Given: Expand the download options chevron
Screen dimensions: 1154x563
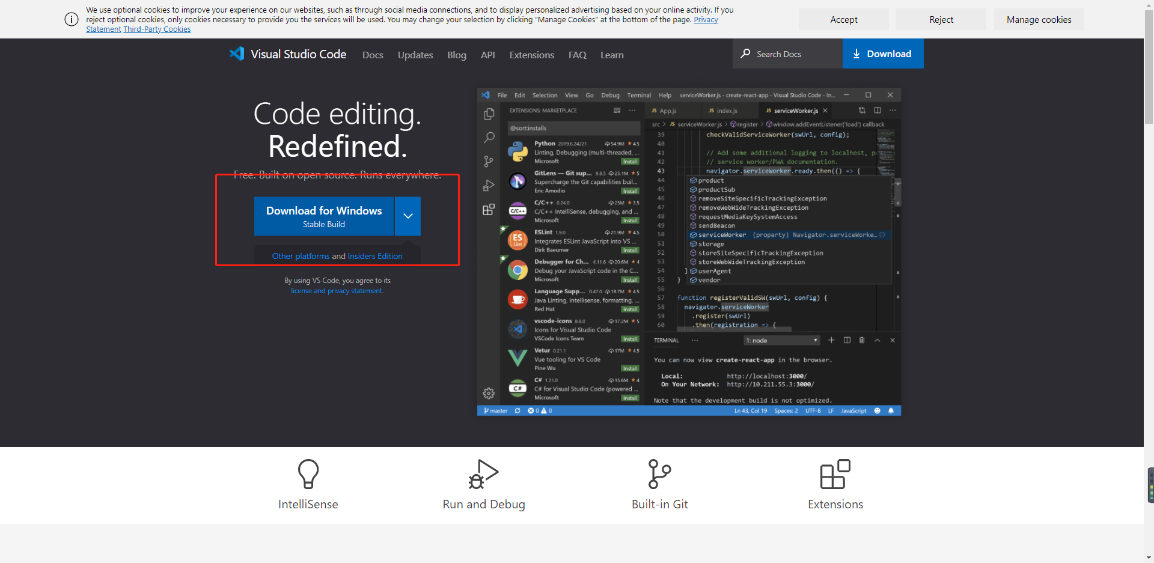Looking at the screenshot, I should click(x=408, y=216).
